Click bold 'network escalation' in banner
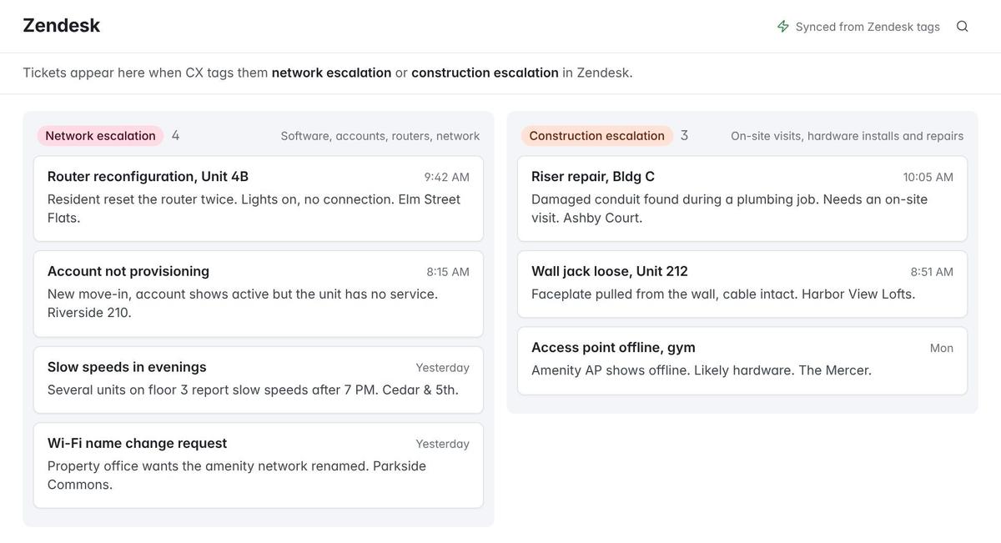 (x=331, y=73)
